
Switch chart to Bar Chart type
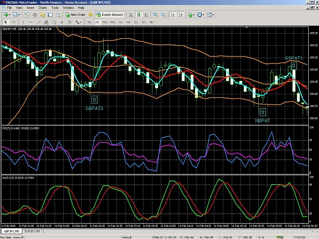point(131,15)
